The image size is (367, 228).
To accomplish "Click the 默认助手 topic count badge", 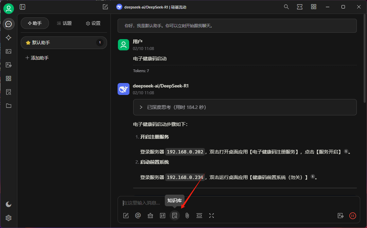I will click(100, 43).
